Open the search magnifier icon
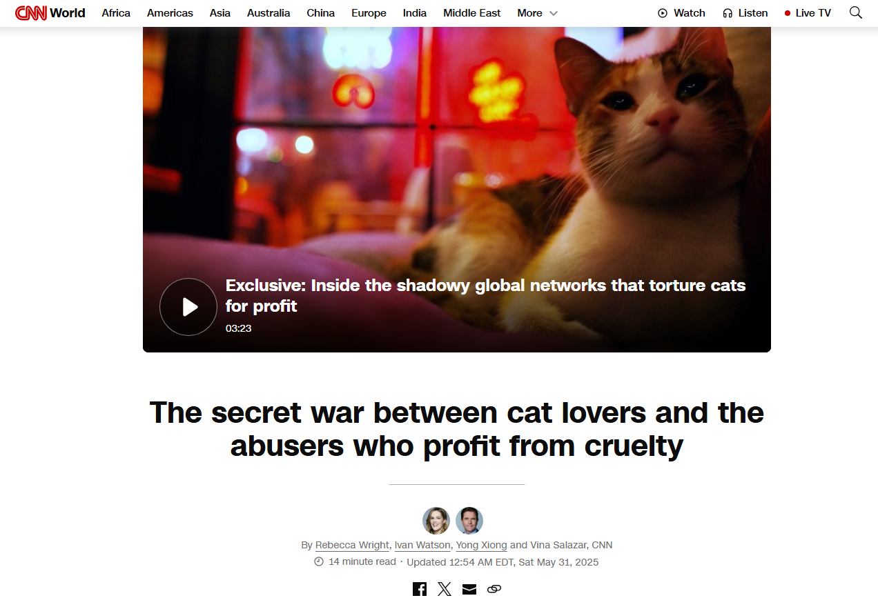878x598 pixels. click(856, 12)
